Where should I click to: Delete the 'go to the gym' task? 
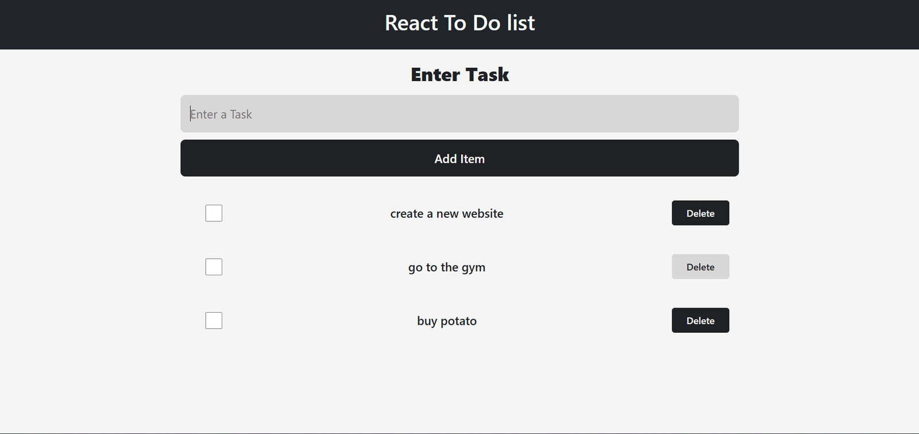point(700,267)
